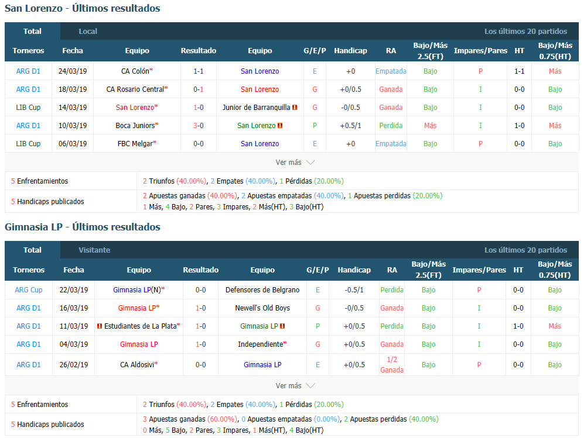Open the CA Colón team link
587x438 pixels.
[135, 71]
